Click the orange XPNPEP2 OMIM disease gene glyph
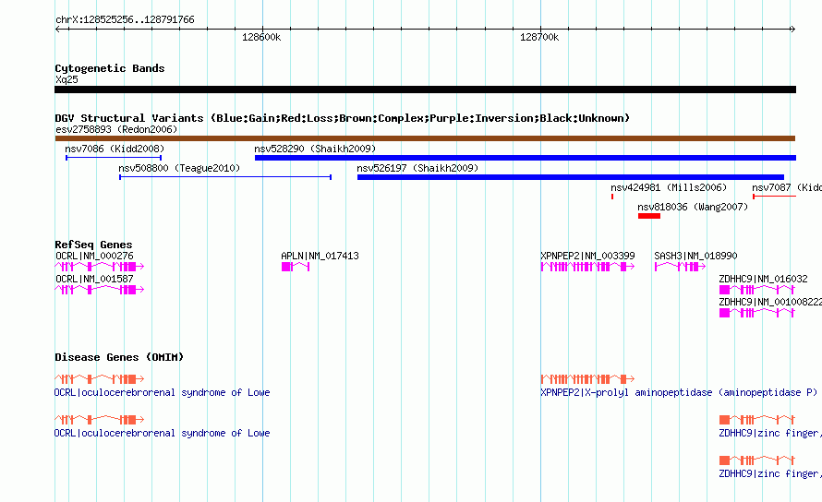The width and height of the screenshot is (822, 502). pos(587,379)
